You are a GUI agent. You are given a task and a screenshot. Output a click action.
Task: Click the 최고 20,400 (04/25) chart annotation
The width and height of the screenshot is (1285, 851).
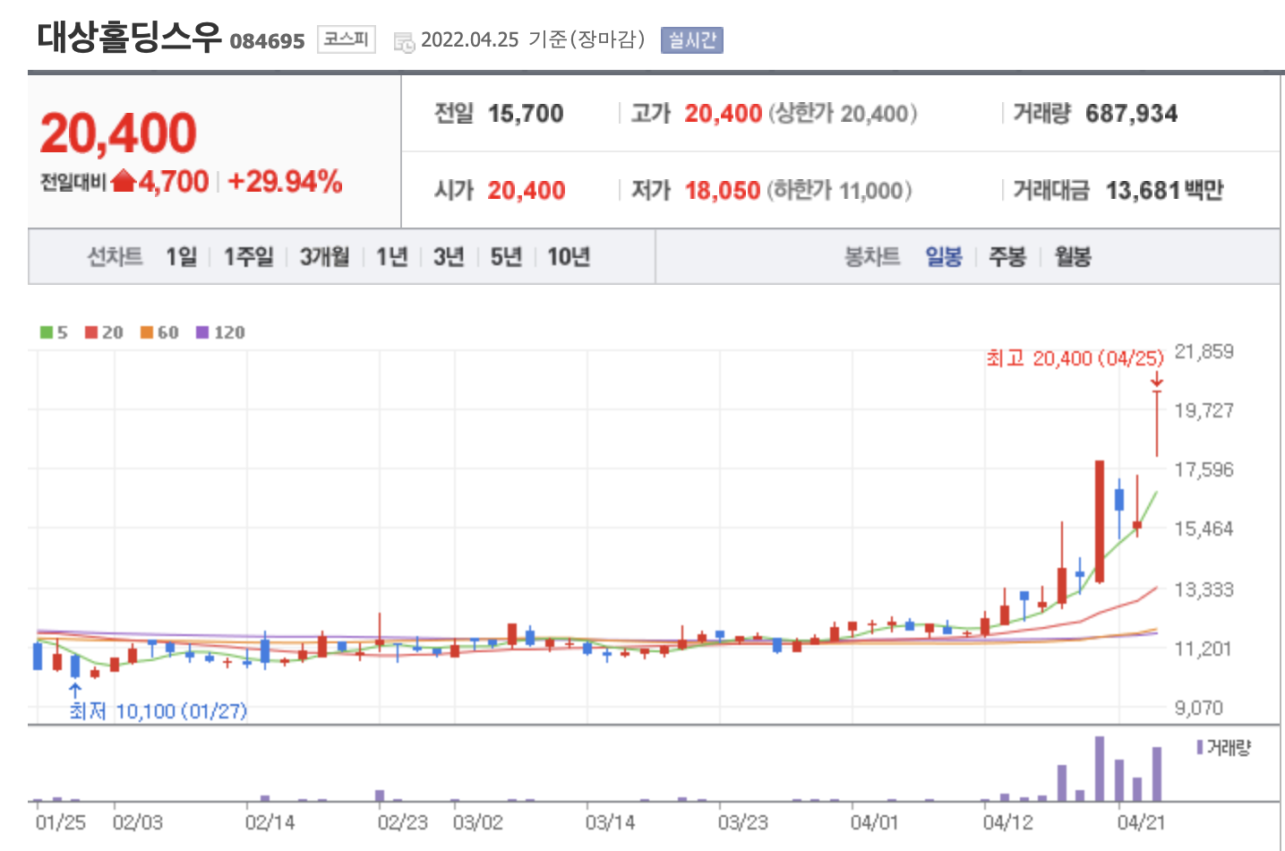click(x=1075, y=358)
